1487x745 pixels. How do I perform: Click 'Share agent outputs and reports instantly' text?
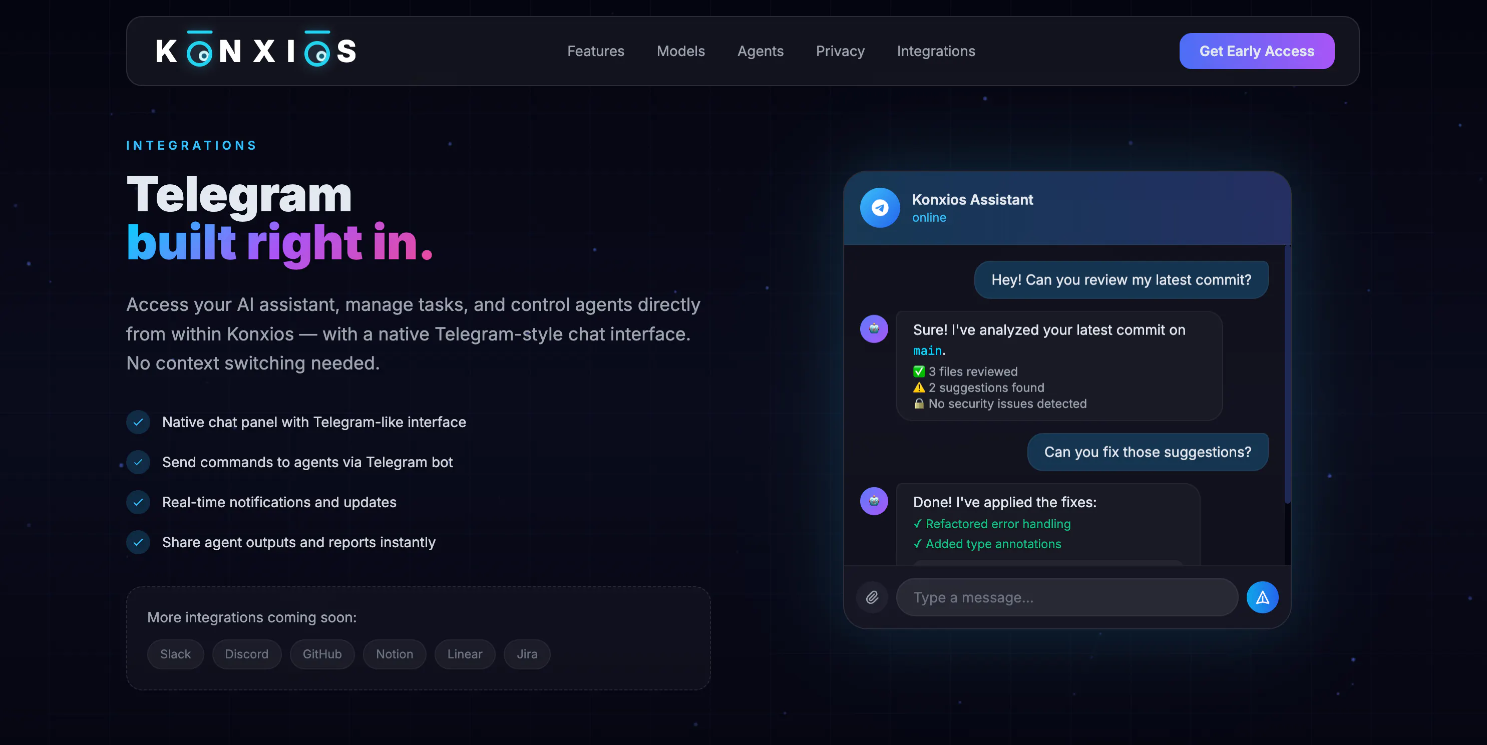[298, 542]
